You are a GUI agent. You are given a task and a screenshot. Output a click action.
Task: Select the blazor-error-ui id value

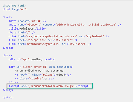click(34, 67)
